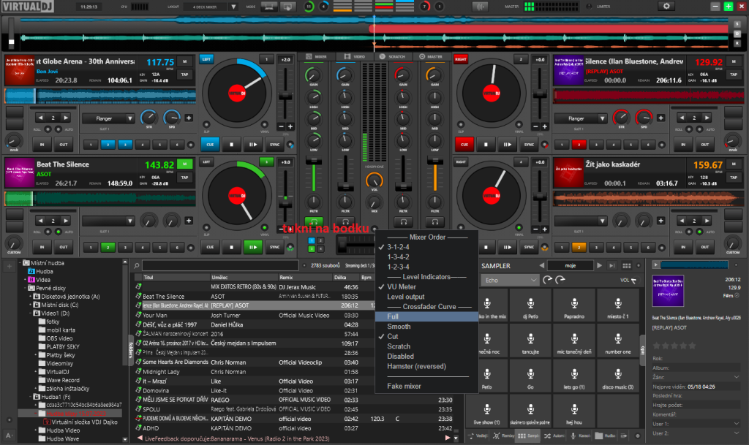The image size is (749, 445).
Task: Switch to the Scratch mixer tab
Action: (x=392, y=56)
